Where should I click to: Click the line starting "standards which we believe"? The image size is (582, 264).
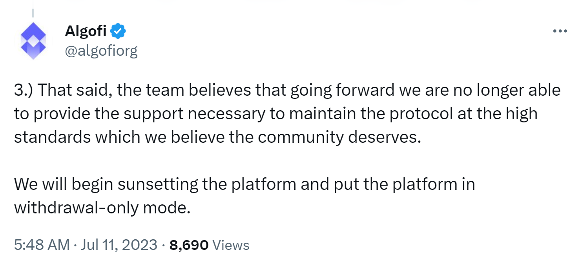(217, 137)
